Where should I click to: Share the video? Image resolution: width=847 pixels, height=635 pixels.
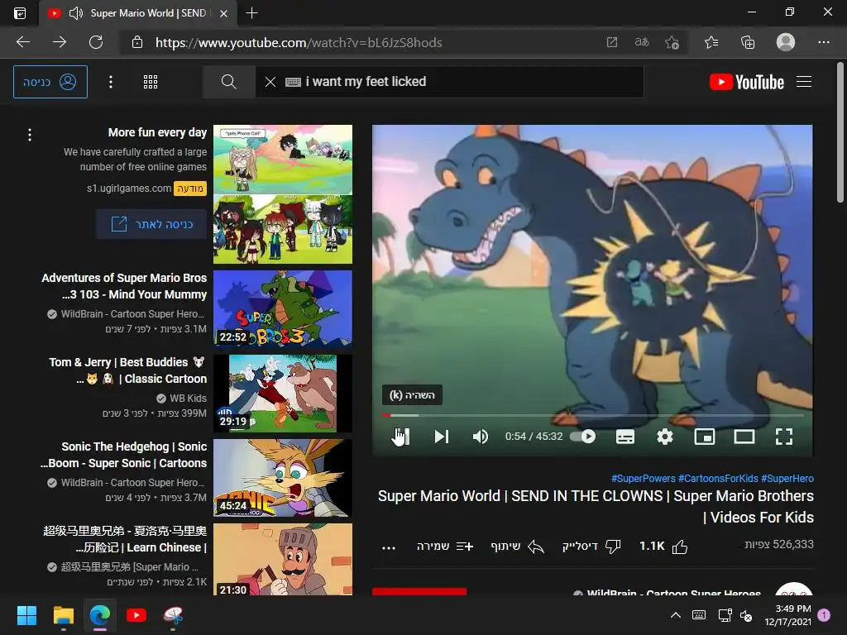(517, 547)
